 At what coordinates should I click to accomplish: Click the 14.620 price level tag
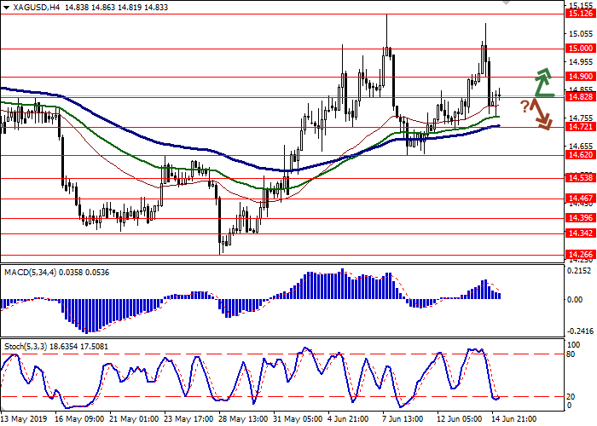(580, 155)
